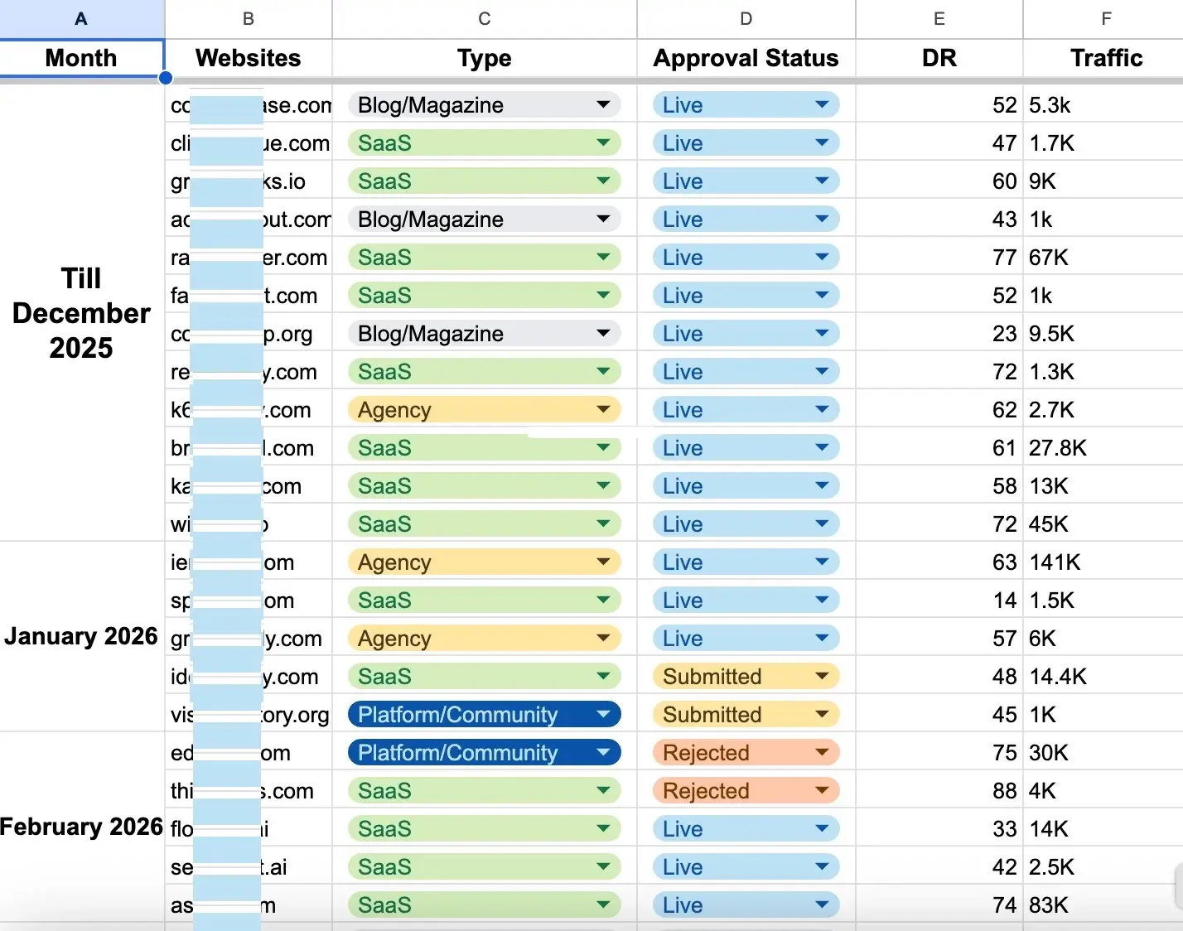Select the Till December 2025 merged cell
This screenshot has width=1183, height=931.
pyautogui.click(x=80, y=313)
